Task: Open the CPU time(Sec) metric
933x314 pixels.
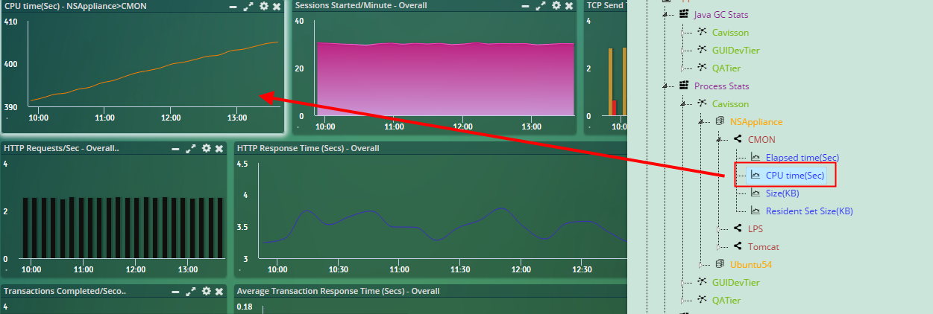Action: 795,176
